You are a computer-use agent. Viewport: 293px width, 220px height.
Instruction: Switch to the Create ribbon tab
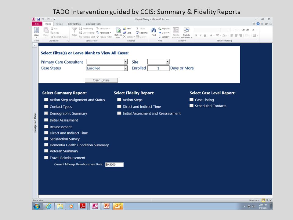(60, 24)
